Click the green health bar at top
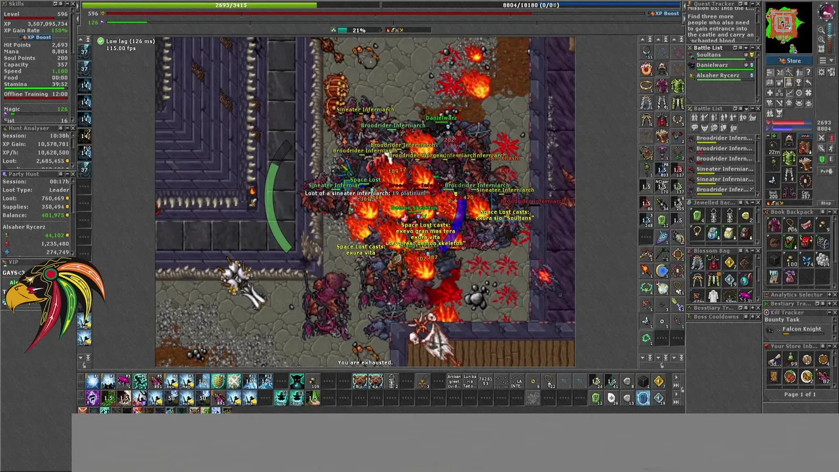 (231, 5)
